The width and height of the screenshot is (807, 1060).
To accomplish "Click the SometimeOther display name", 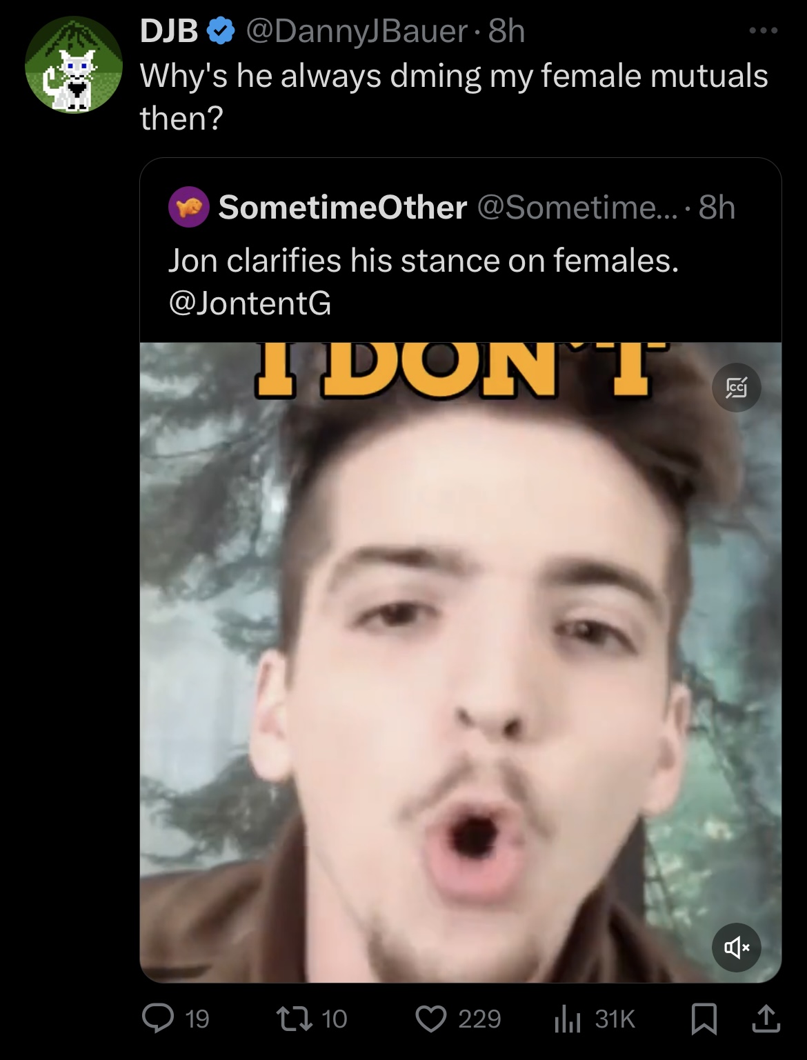I will [343, 208].
